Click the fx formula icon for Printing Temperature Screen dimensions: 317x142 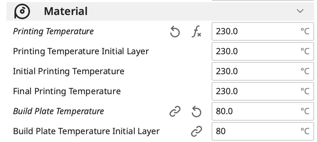coord(196,32)
